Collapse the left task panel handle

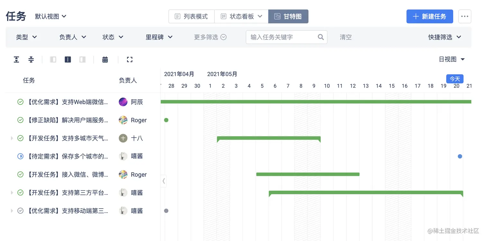164,181
